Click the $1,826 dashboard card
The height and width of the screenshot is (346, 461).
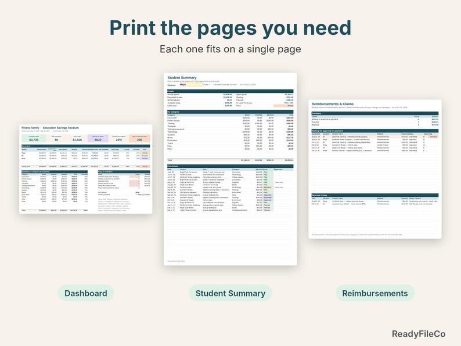[77, 139]
